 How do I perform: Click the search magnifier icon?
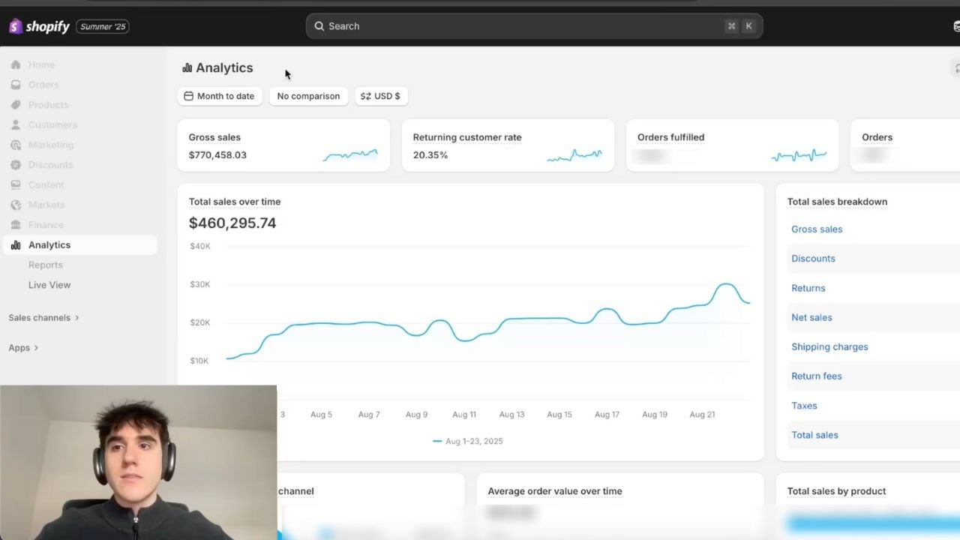point(319,26)
